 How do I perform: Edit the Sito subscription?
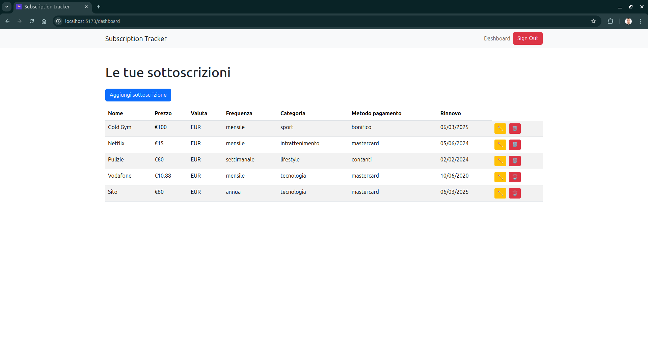pyautogui.click(x=500, y=193)
